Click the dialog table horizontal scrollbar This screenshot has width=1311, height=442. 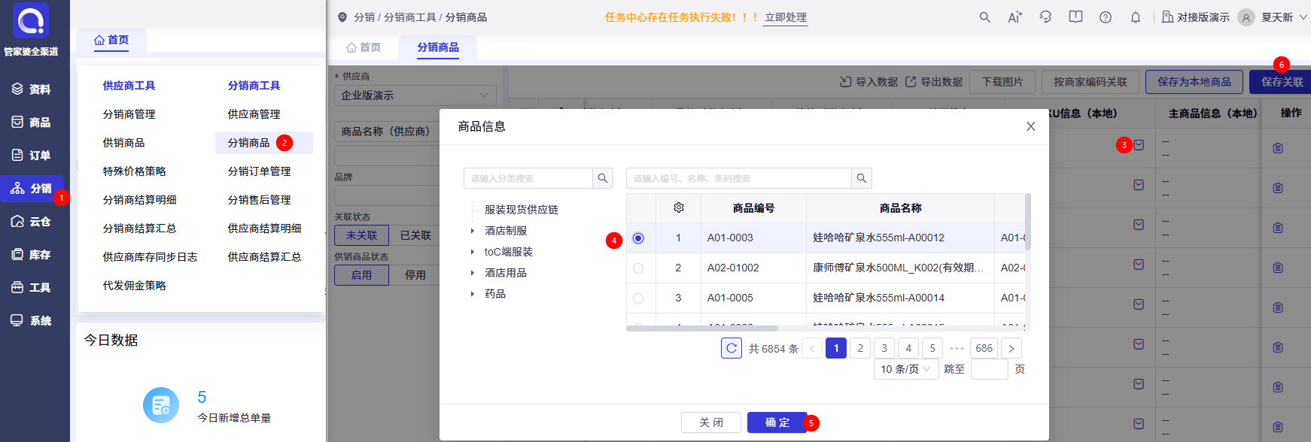point(702,328)
